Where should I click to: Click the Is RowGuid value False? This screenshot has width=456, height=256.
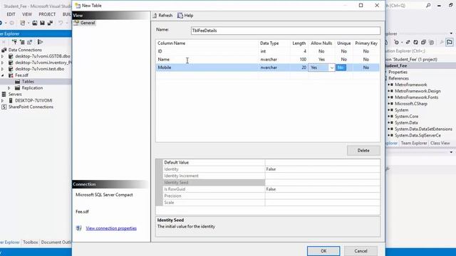322,189
